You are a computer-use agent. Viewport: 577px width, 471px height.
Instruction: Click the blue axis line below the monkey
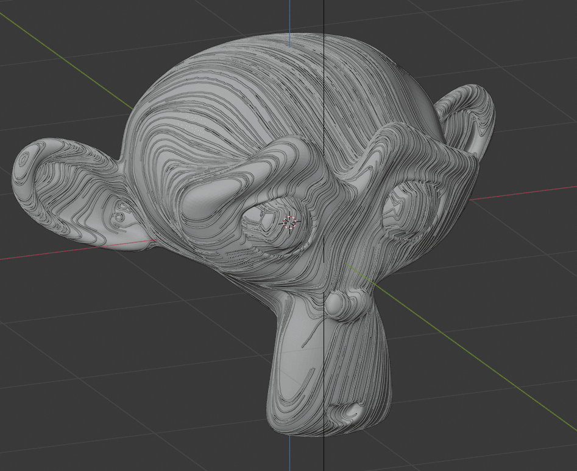tap(289, 453)
